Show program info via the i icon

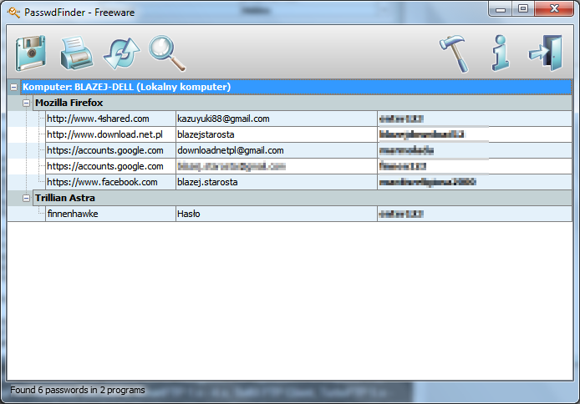(500, 53)
